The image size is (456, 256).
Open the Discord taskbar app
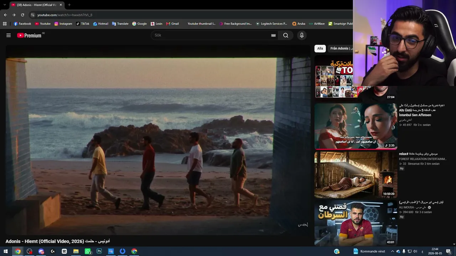(41, 251)
